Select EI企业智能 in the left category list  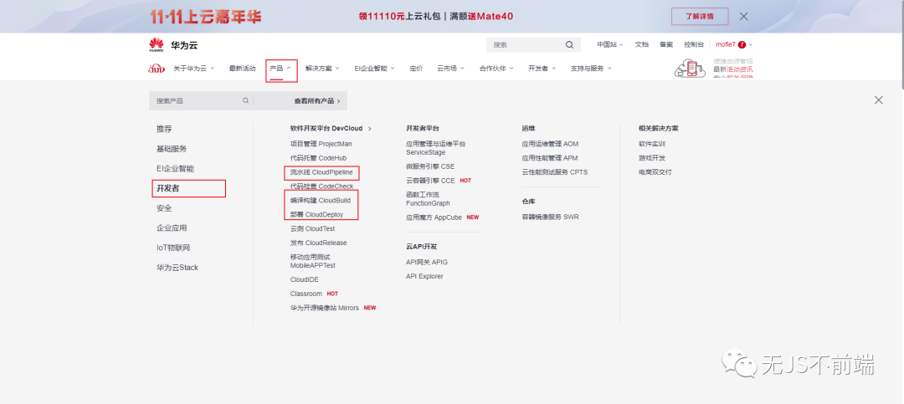tap(175, 169)
